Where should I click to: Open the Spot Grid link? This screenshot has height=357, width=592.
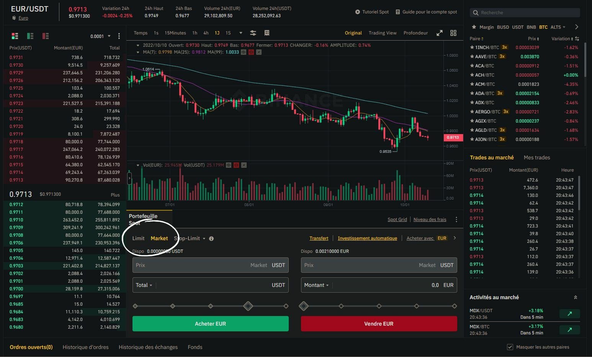tap(397, 219)
